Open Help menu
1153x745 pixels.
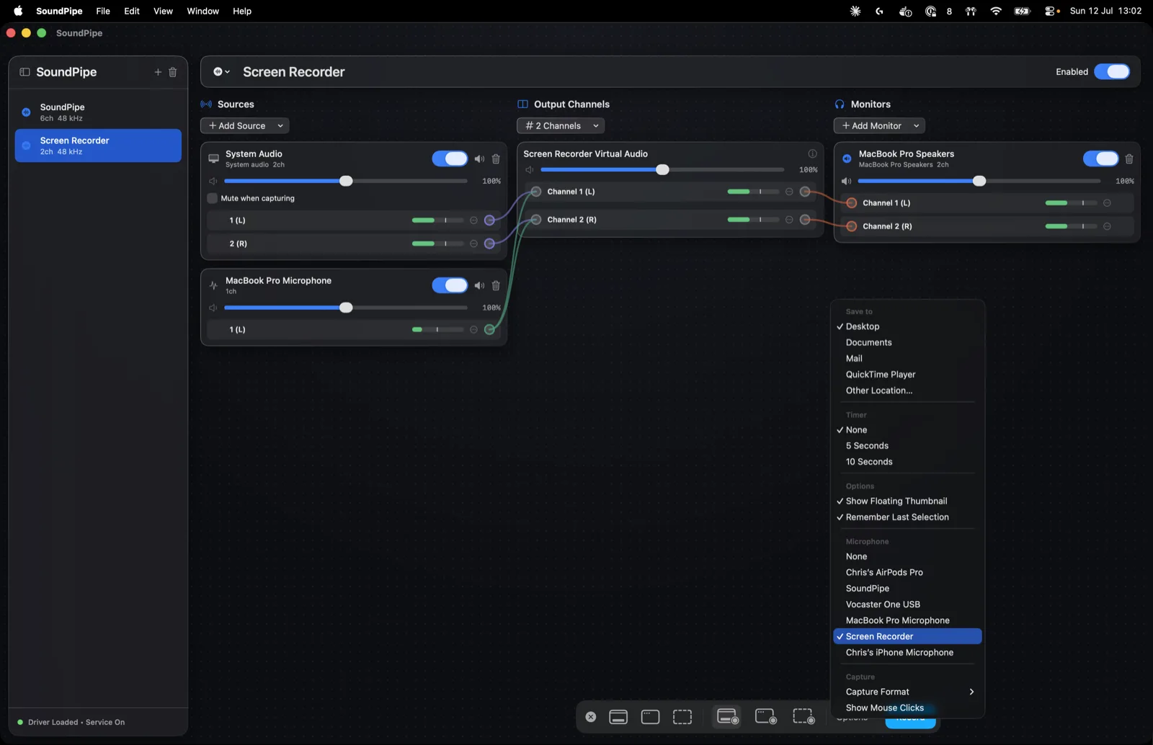pos(242,11)
